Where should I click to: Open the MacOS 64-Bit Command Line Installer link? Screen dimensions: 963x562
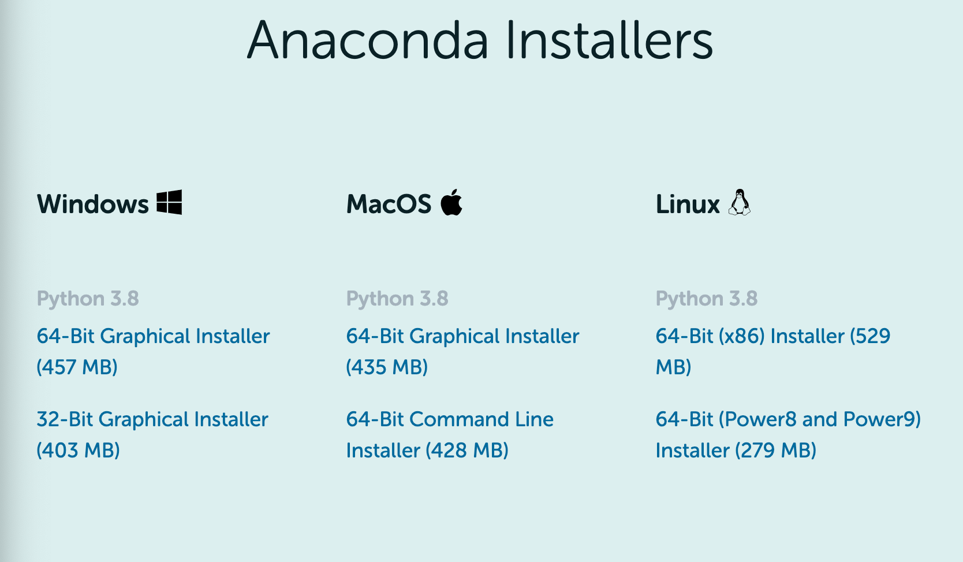point(450,434)
